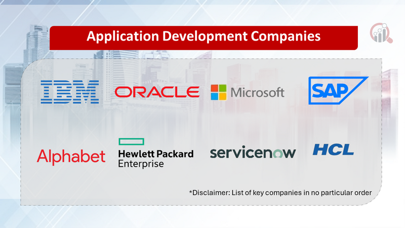The height and width of the screenshot is (228, 405).
Task: Click the green rectangle above Hewlett Packard
Action: [x=131, y=141]
